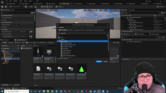Click the Windows Start button
This screenshot has width=166, height=93.
coord(2,91)
